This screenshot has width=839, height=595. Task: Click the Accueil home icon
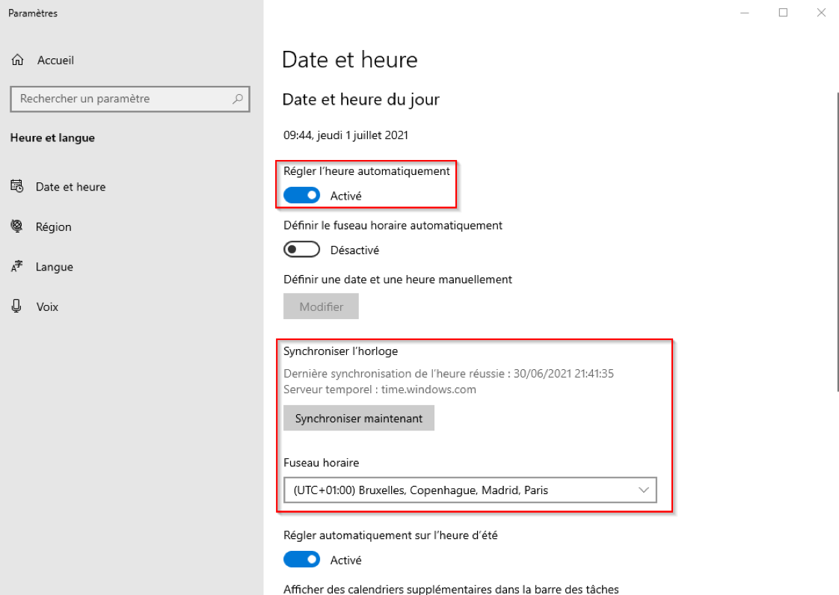(18, 60)
